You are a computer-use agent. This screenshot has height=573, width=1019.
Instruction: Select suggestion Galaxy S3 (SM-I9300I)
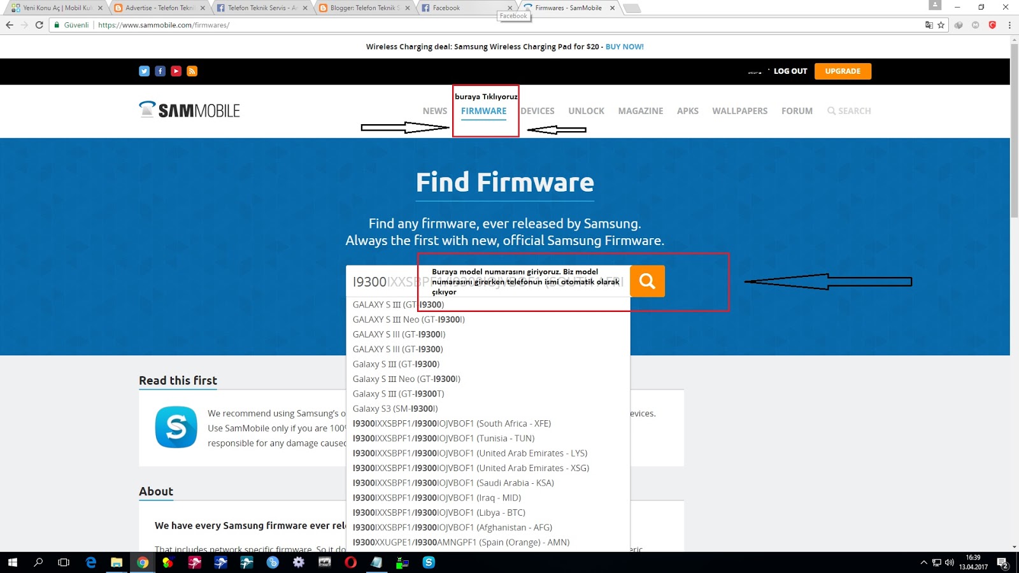395,409
